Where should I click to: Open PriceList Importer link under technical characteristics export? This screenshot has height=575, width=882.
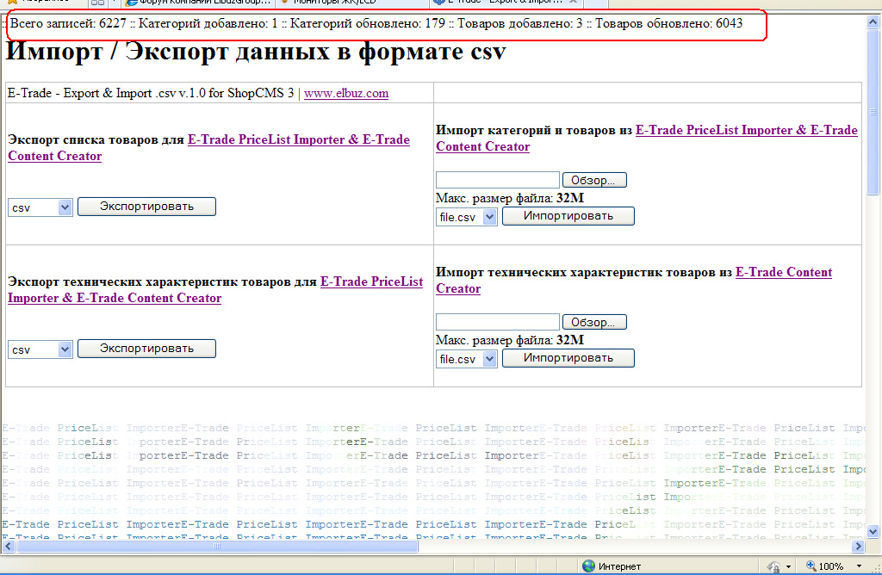click(215, 290)
